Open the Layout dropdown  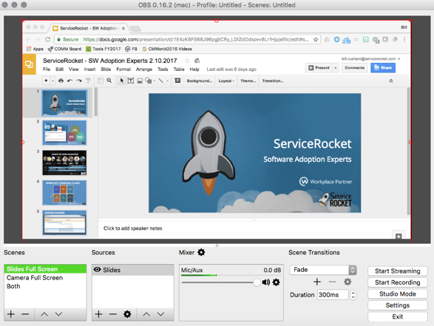click(226, 81)
